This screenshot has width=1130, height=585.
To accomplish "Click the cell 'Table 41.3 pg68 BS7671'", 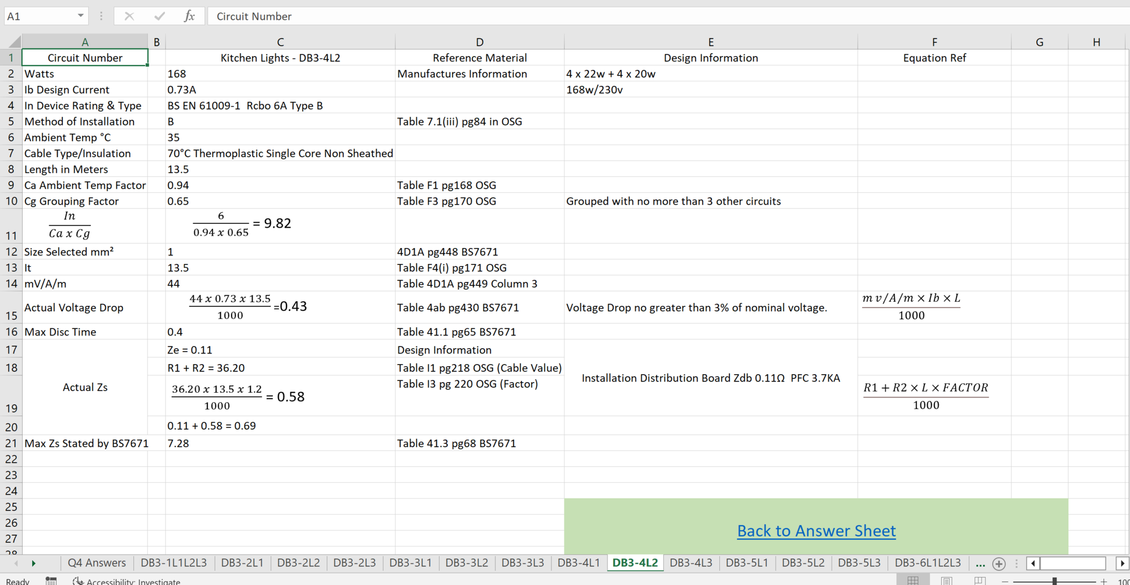I will [480, 443].
